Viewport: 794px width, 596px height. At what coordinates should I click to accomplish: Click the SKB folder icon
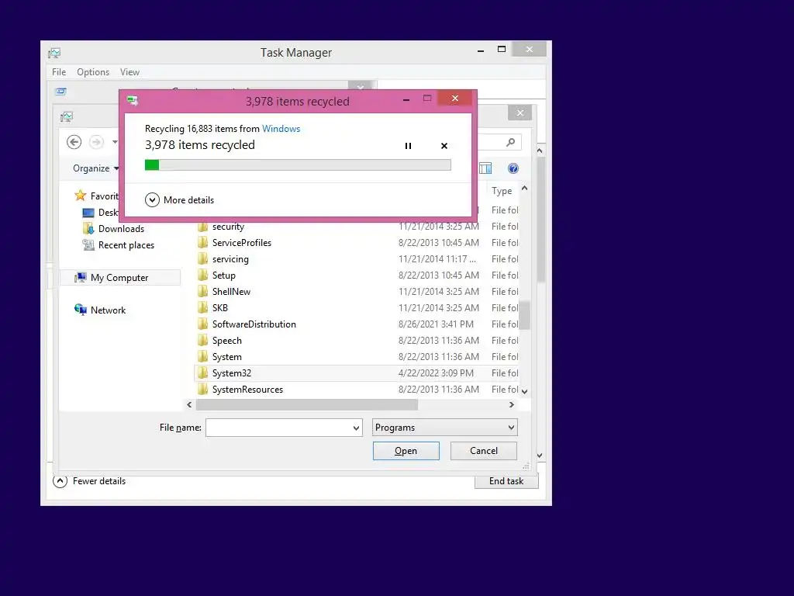pyautogui.click(x=202, y=307)
